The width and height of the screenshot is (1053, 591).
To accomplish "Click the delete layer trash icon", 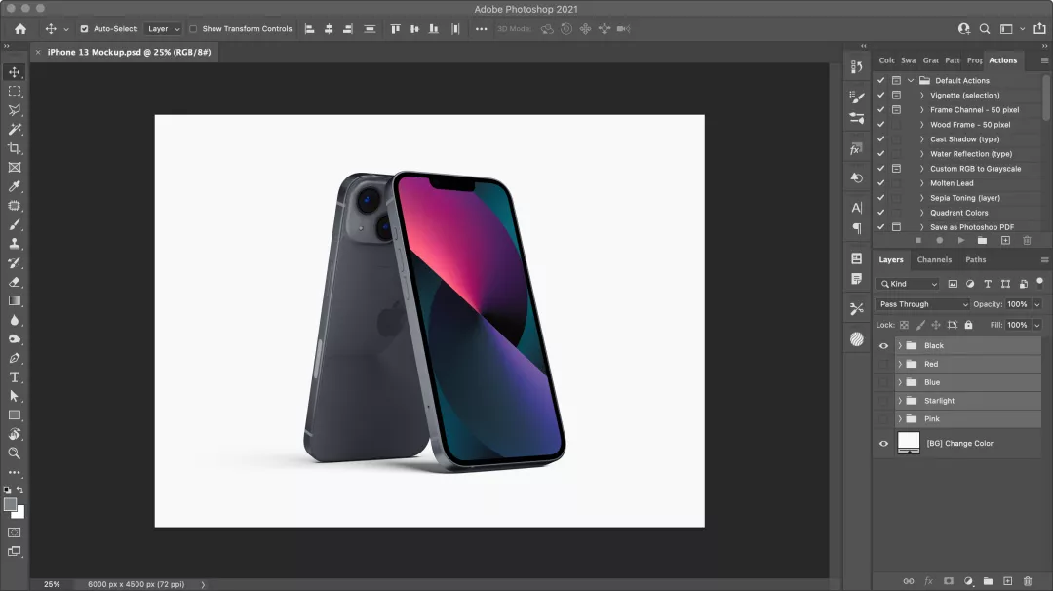I will (x=1028, y=581).
